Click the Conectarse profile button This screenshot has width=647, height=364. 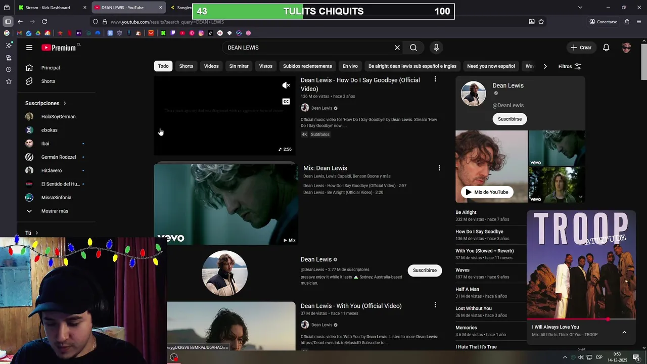(603, 22)
